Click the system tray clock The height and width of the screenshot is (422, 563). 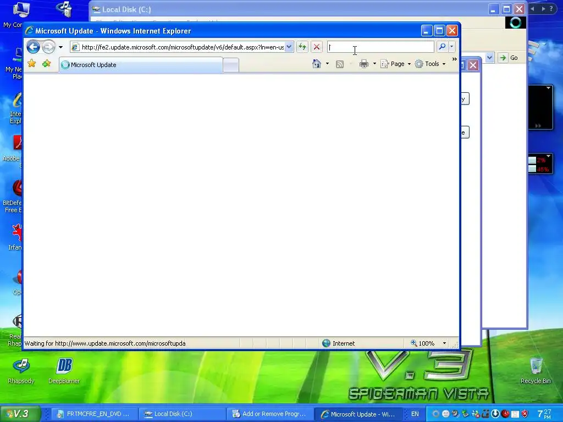[544, 414]
